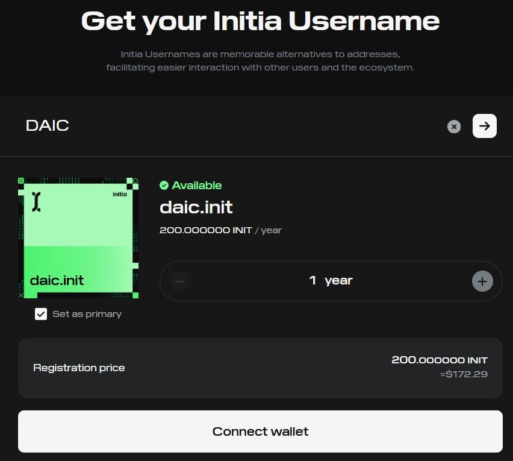Click the '1 year' duration value
513x461 pixels.
pos(331,281)
